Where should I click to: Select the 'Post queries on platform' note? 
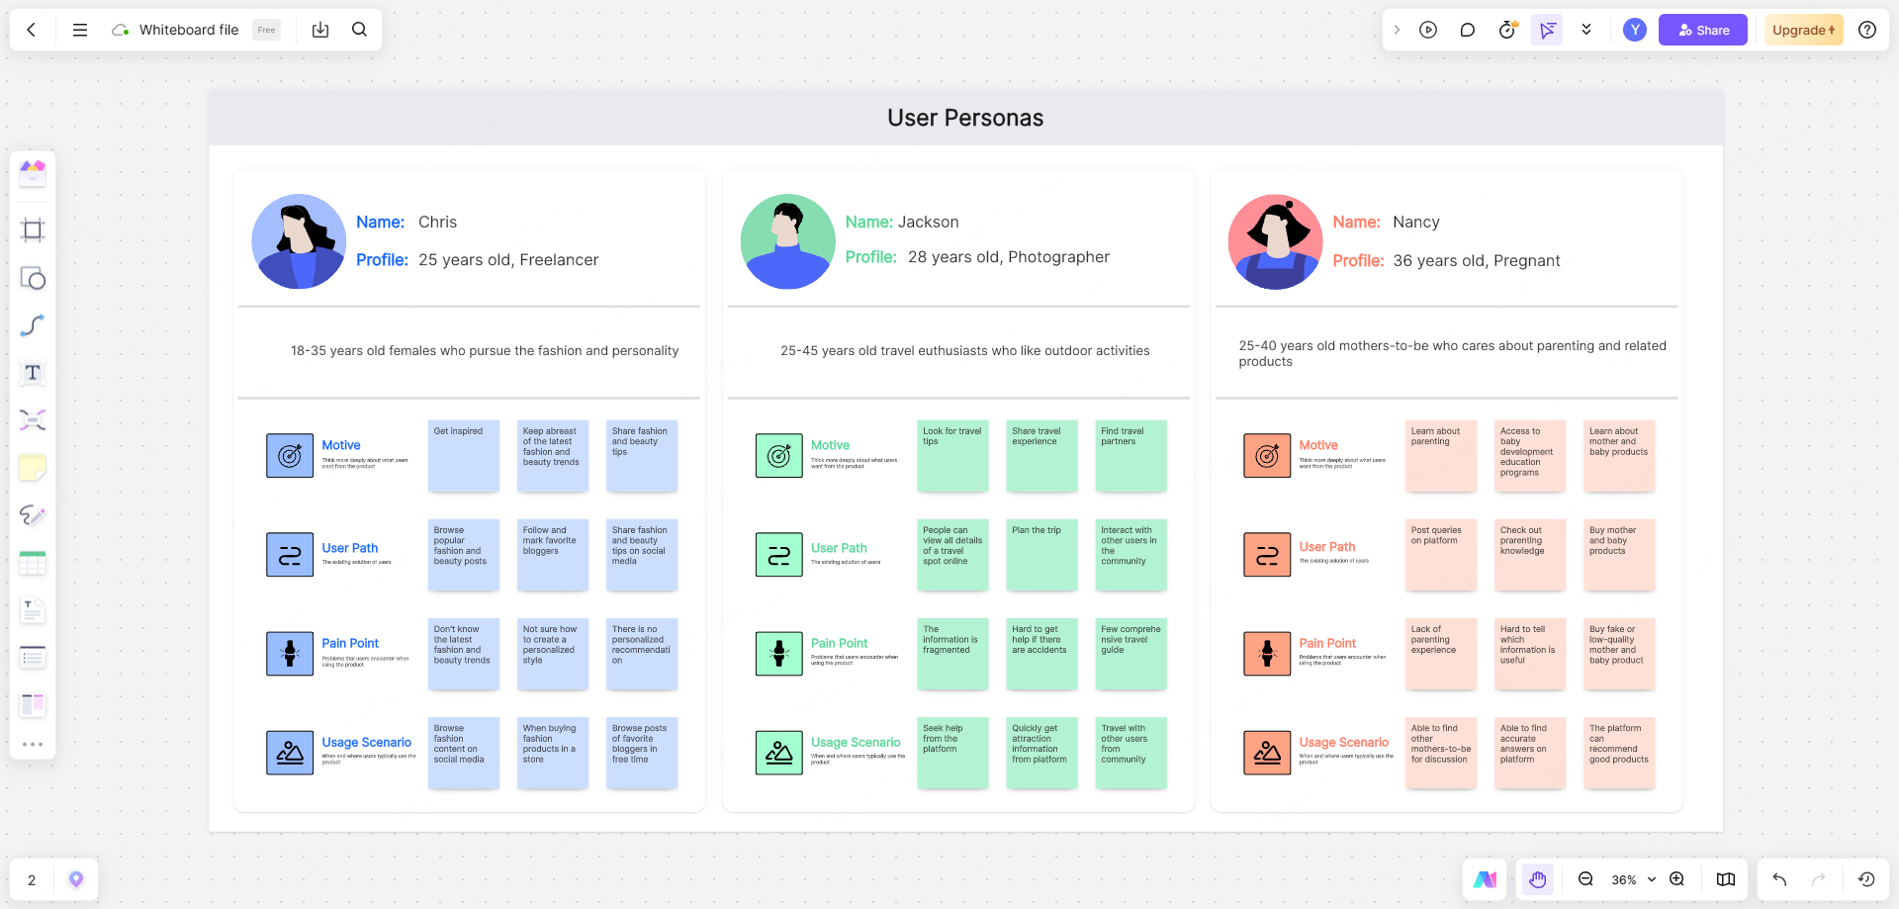point(1441,555)
